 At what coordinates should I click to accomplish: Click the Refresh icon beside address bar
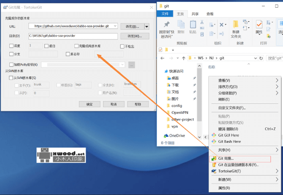click(261, 58)
